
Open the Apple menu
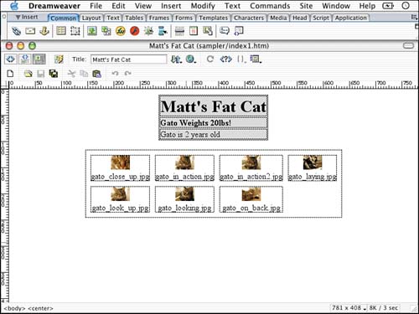coord(14,6)
